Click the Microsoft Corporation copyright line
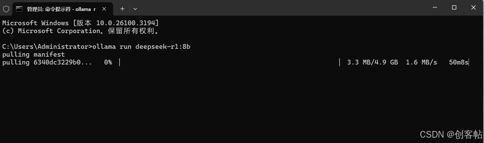This screenshot has width=484, height=143. click(x=81, y=31)
